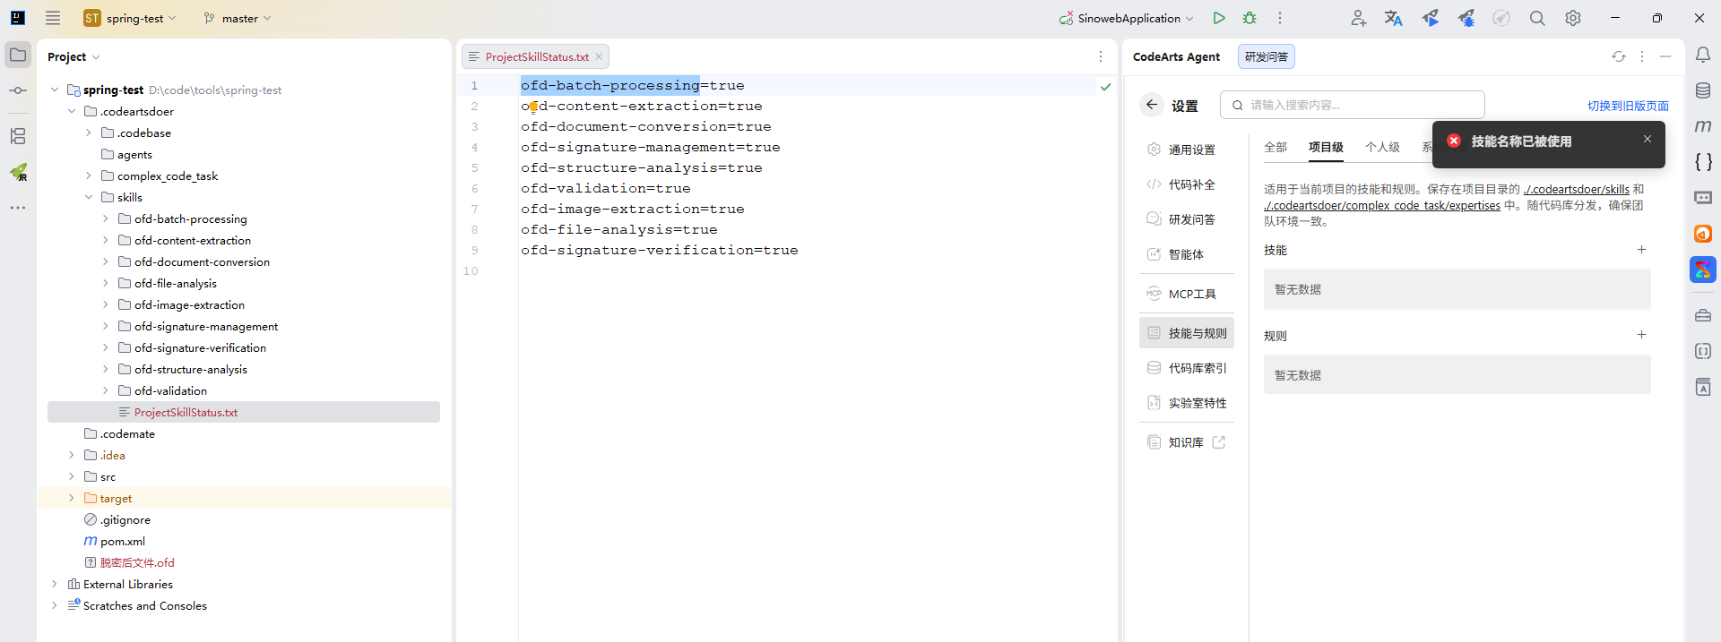This screenshot has width=1721, height=642.
Task: Add a new 规则 with plus icon
Action: 1641,335
